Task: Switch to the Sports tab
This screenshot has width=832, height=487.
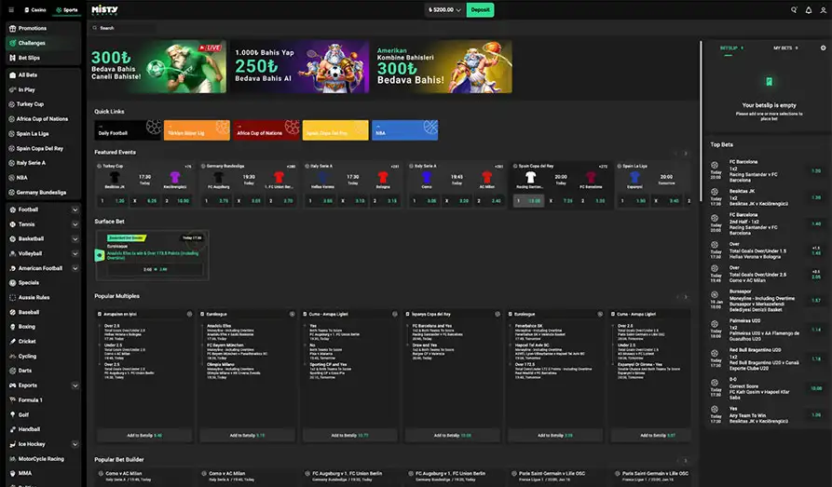Action: tap(67, 9)
